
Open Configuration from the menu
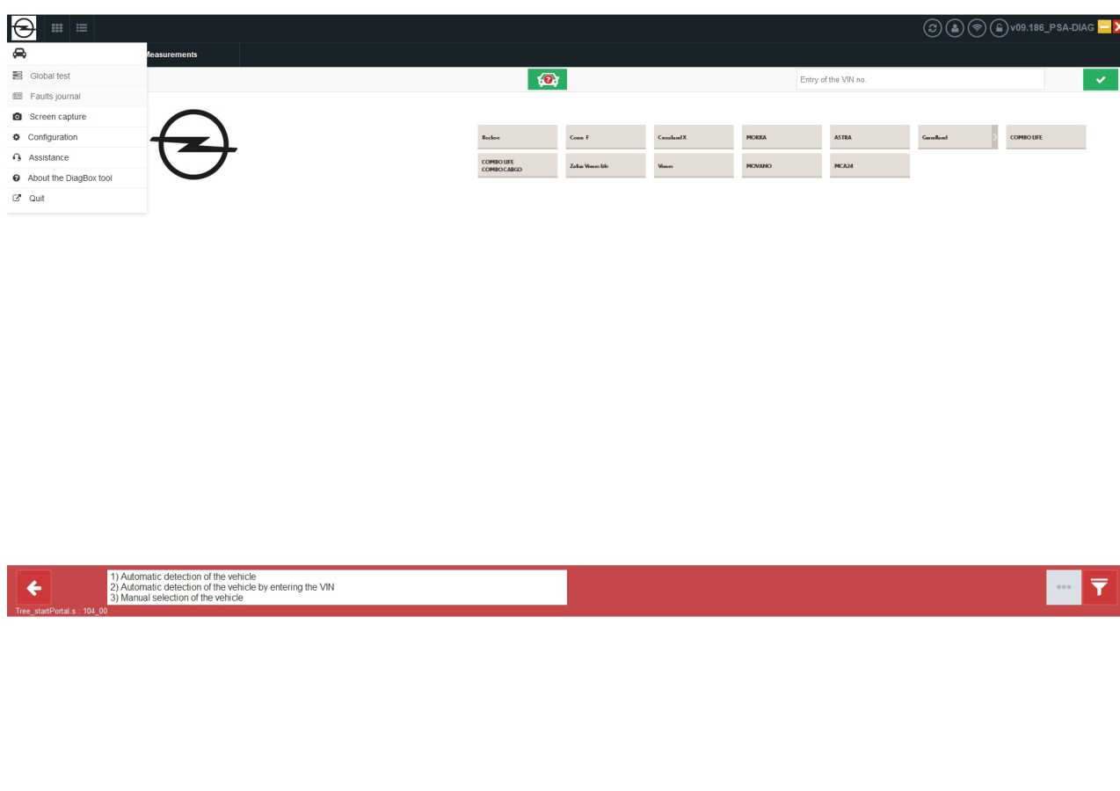pos(52,137)
